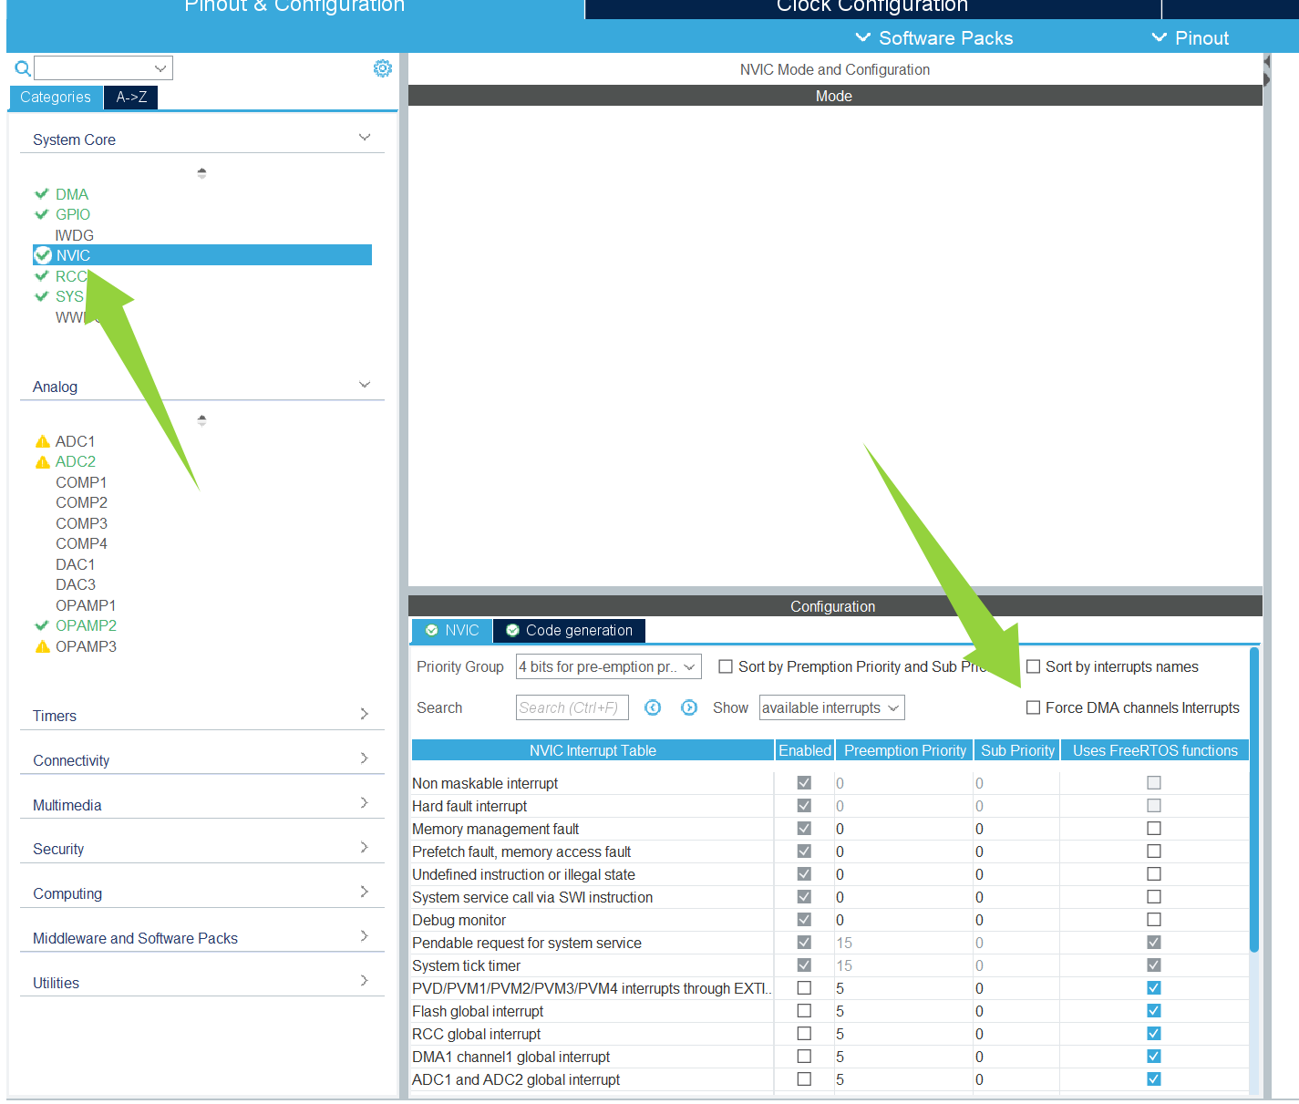Open the Pinout menu
1299x1104 pixels.
1191,38
